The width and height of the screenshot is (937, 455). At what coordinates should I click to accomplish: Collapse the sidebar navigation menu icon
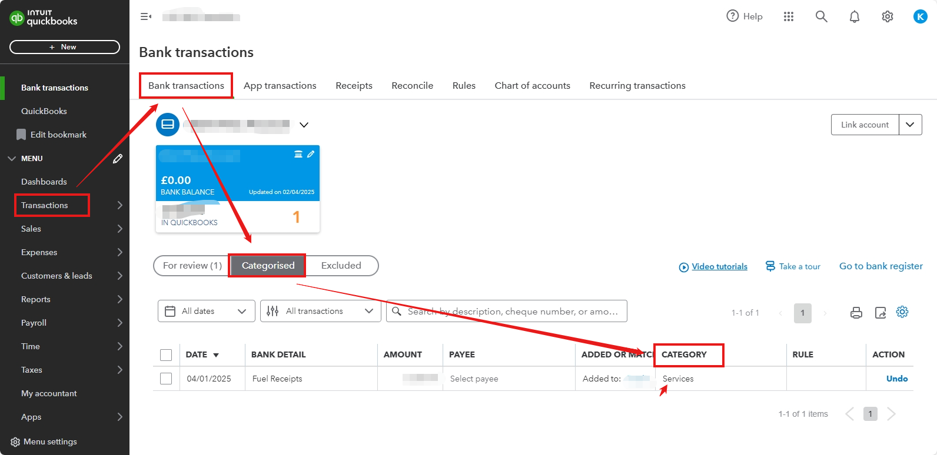146,16
